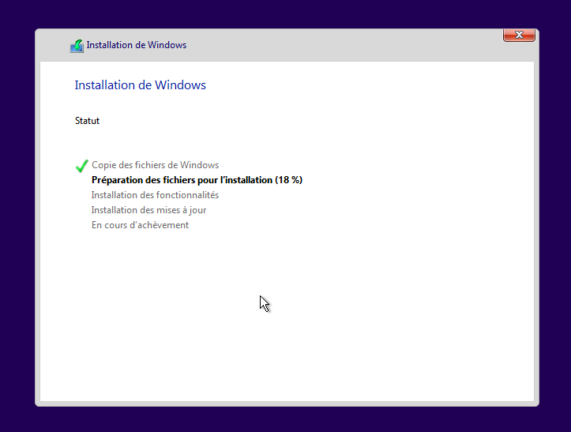Click the green checkmark beside Copie des fichiers
This screenshot has height=432, width=571.
pyautogui.click(x=82, y=166)
